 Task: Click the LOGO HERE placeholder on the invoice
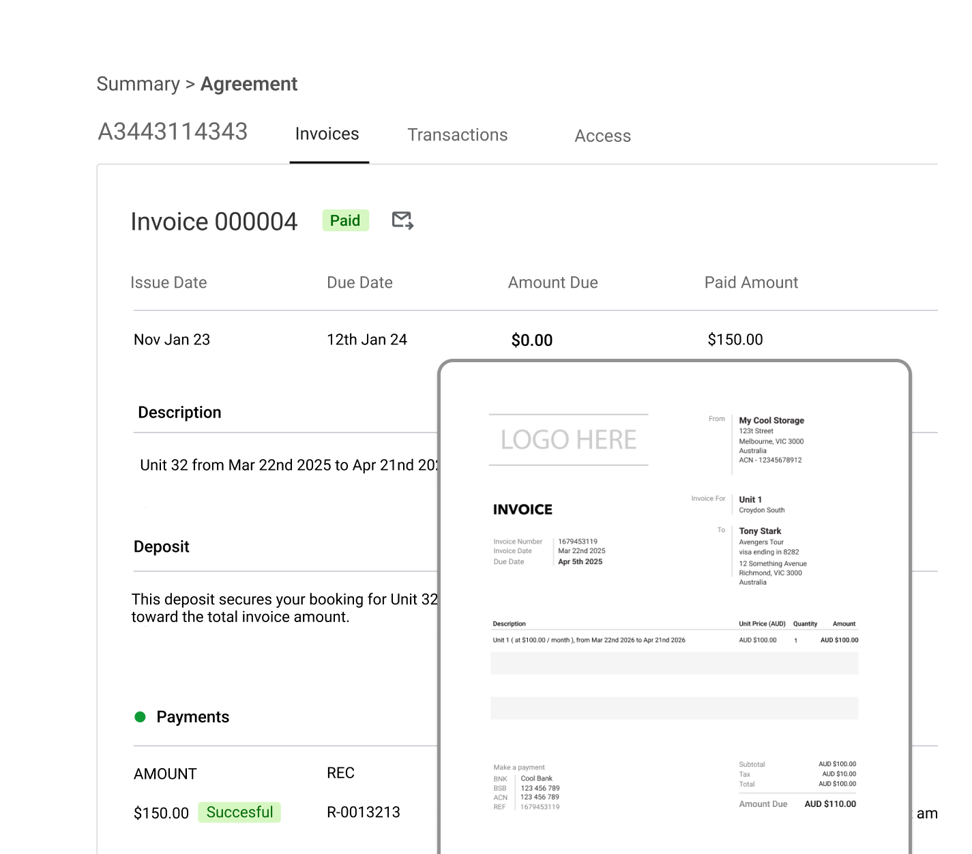tap(568, 439)
